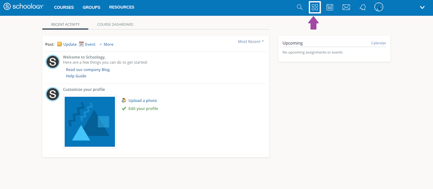Post a new Update

[70, 44]
